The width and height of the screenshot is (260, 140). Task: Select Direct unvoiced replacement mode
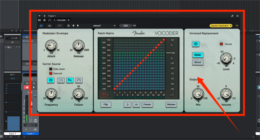(x=198, y=62)
